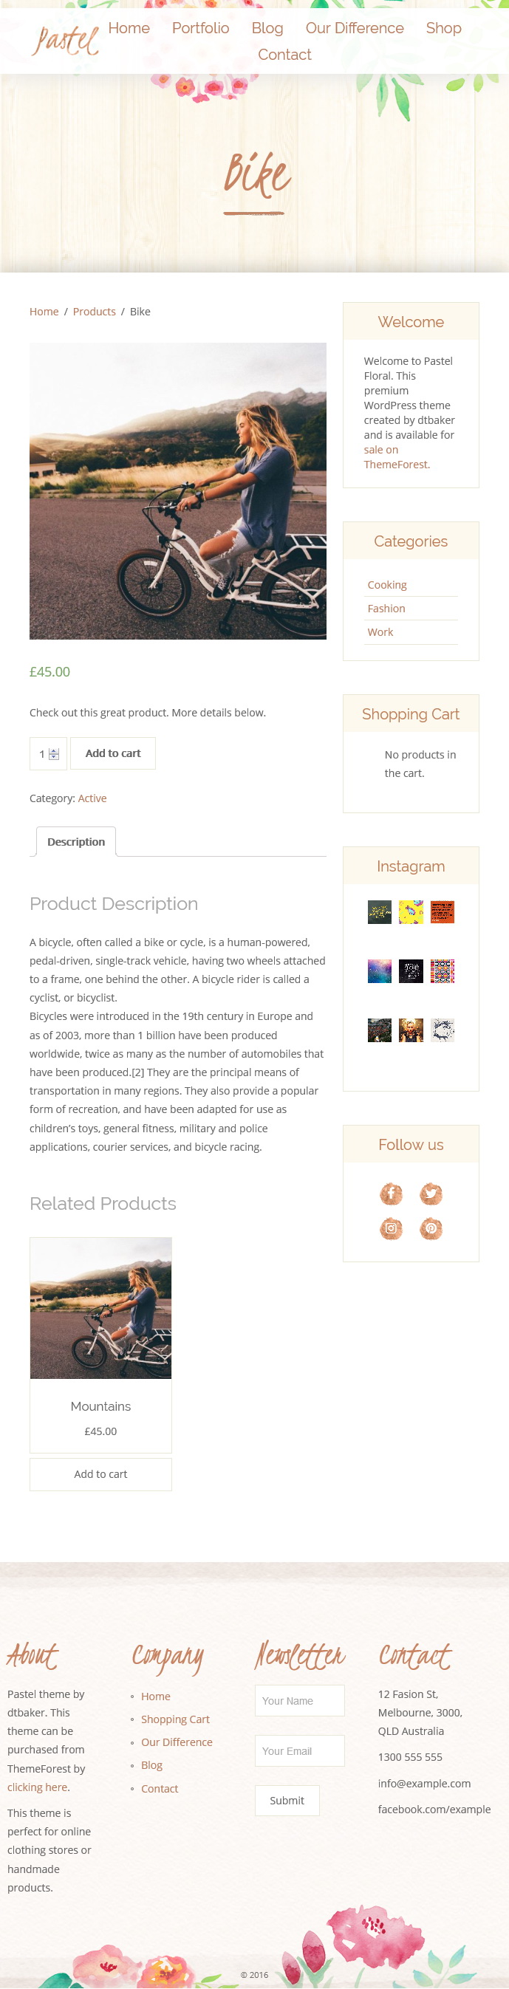Click the Your Email field

[300, 1750]
